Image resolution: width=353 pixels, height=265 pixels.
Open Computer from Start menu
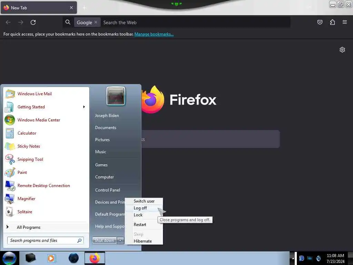104,177
